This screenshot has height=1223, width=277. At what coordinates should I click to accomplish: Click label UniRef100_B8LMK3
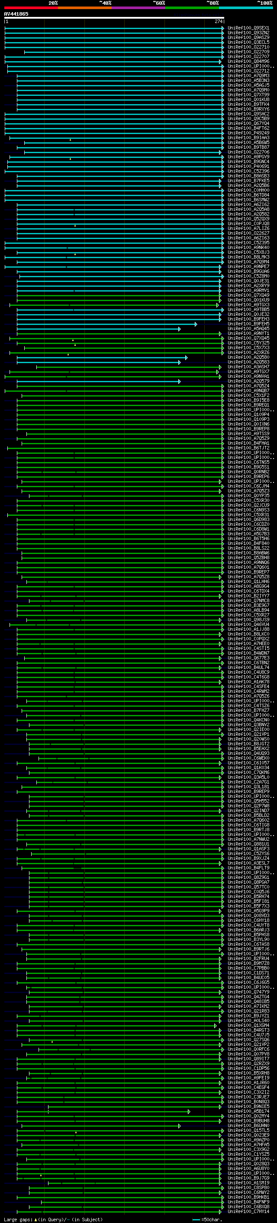point(248,257)
